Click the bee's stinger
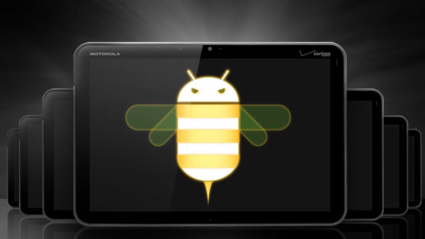Screen dimensions: 425x239 click(208, 193)
